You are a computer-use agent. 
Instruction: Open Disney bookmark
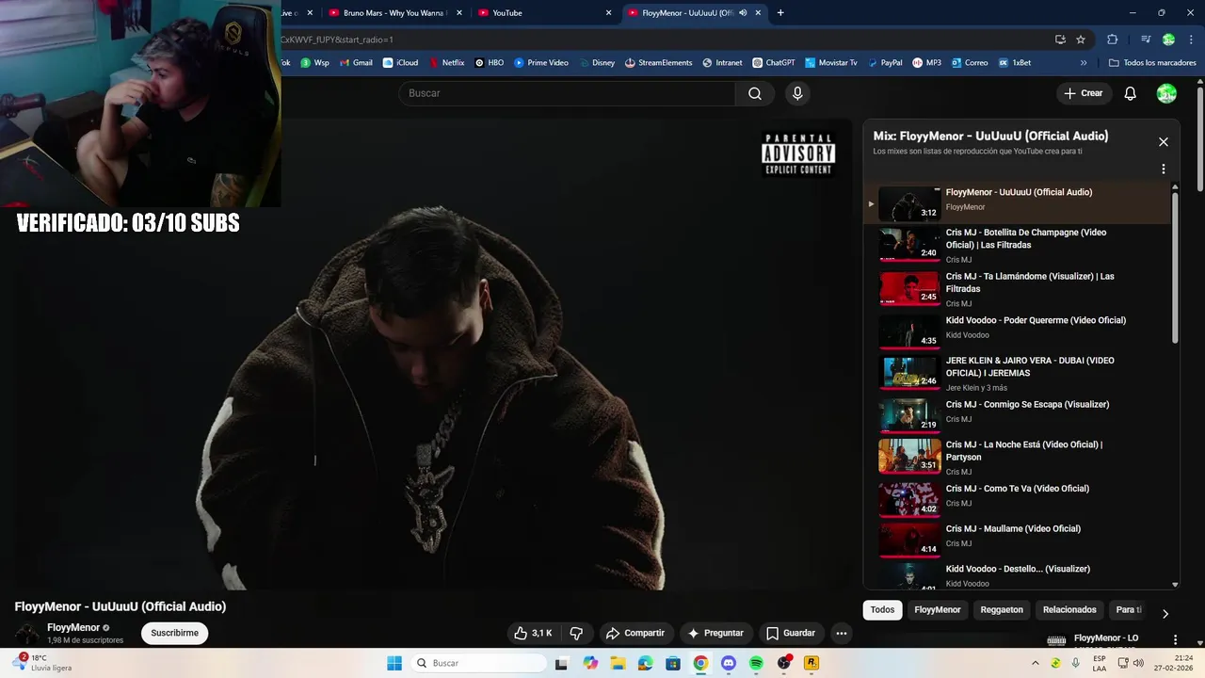click(x=596, y=63)
